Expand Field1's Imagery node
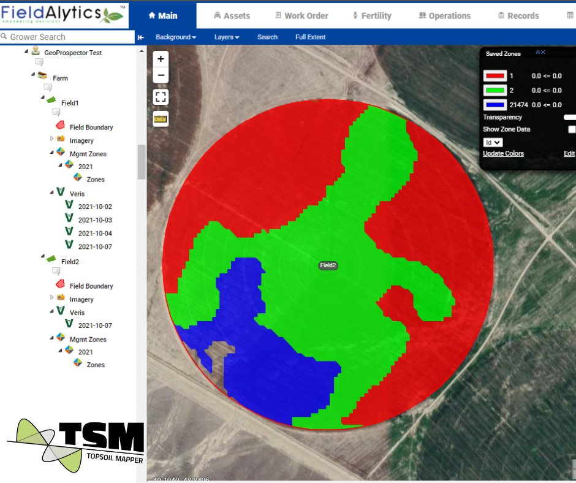576x483 pixels. coord(51,139)
